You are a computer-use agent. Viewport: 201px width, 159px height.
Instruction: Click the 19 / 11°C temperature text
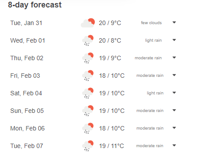pyautogui.click(x=111, y=146)
